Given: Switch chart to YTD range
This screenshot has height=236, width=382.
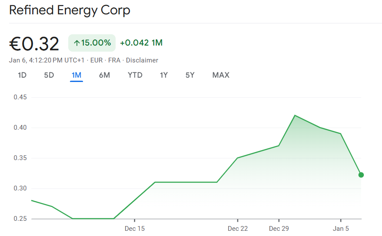Looking at the screenshot, I should [x=135, y=75].
